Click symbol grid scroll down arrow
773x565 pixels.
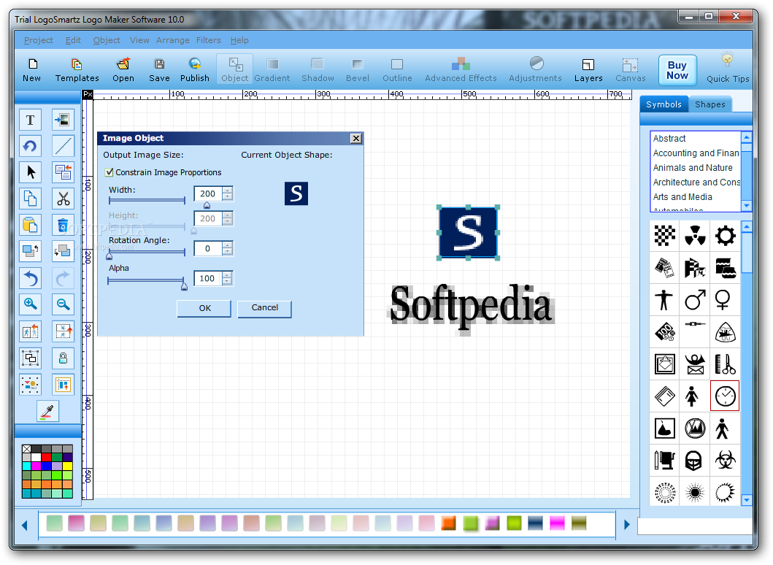pos(747,500)
